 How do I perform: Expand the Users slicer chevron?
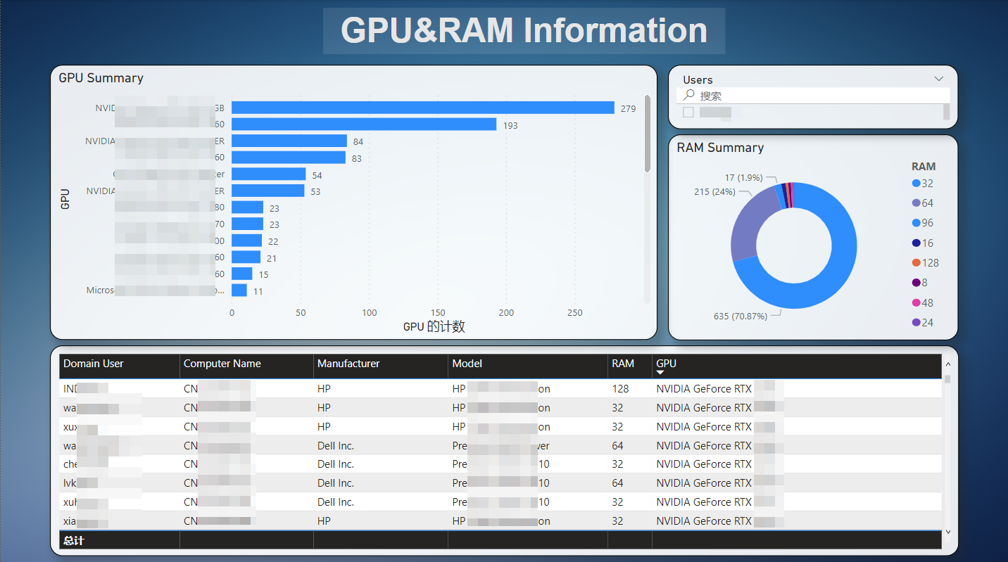click(938, 79)
